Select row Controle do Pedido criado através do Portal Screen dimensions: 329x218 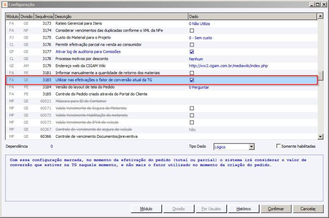161,94
